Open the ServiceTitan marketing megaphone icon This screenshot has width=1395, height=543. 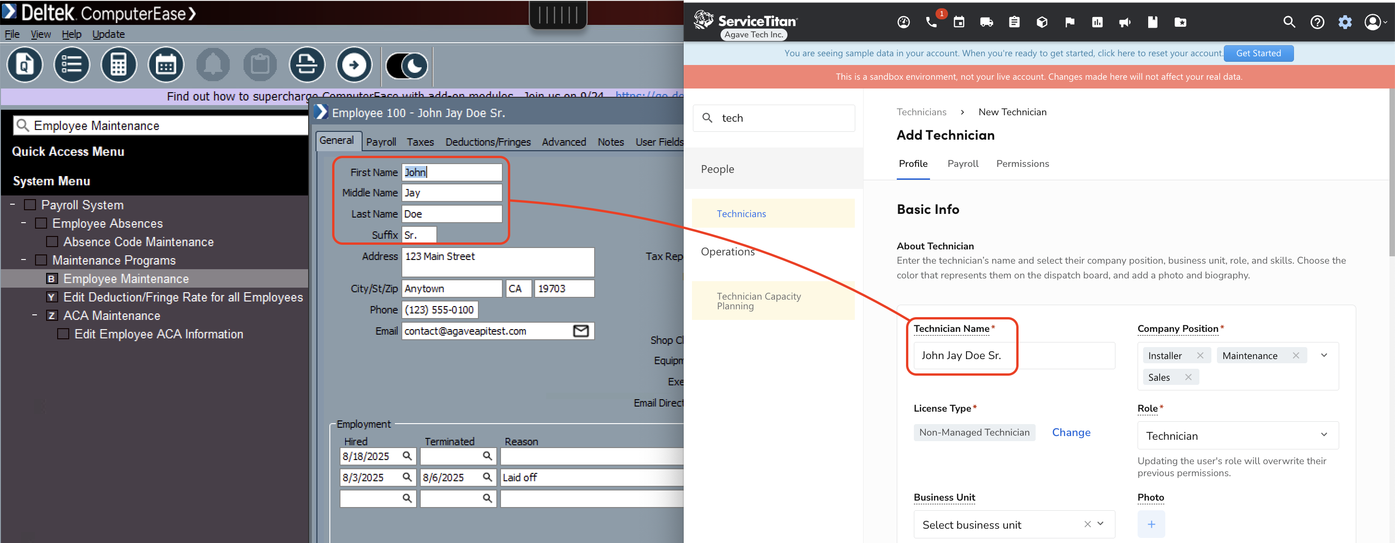click(x=1125, y=22)
